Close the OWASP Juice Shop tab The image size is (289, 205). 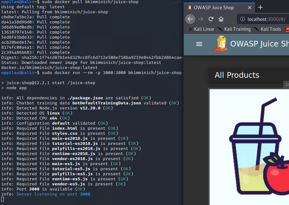[250, 8]
